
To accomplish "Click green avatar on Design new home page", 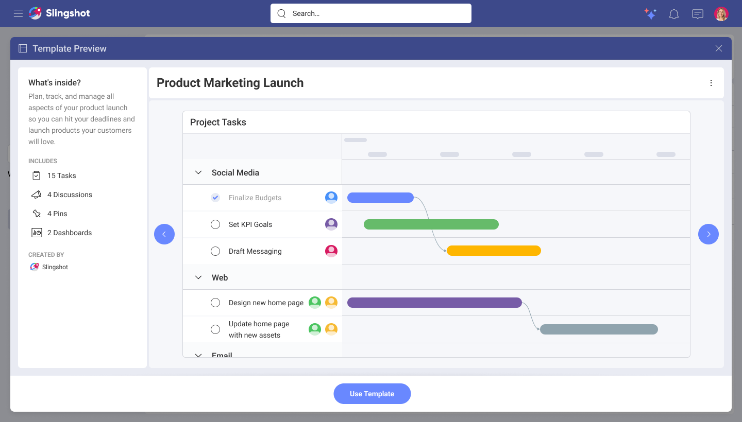I will coord(315,303).
